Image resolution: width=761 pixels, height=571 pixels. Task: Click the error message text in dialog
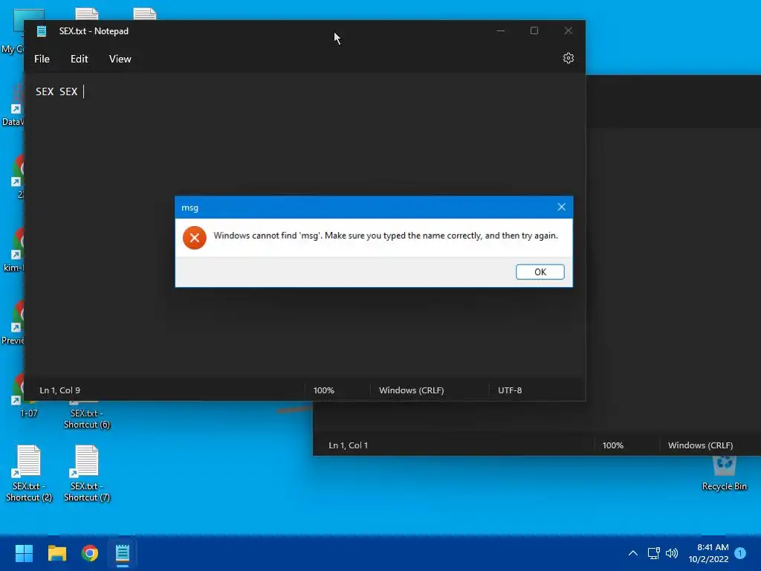coord(386,236)
